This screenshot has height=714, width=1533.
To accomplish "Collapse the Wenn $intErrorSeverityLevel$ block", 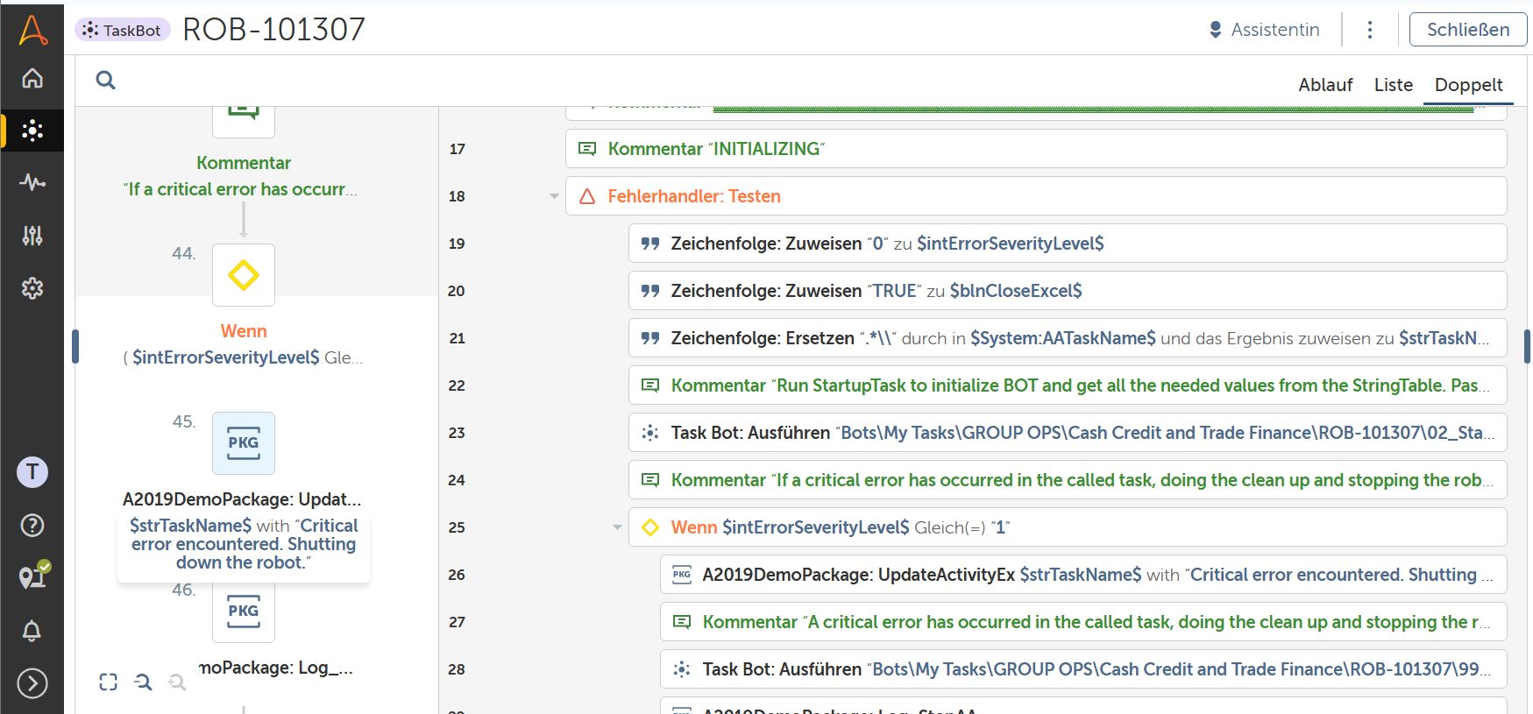I will click(x=617, y=527).
